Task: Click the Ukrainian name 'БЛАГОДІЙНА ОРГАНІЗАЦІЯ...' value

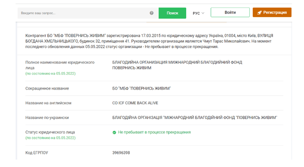Action: 195,117
